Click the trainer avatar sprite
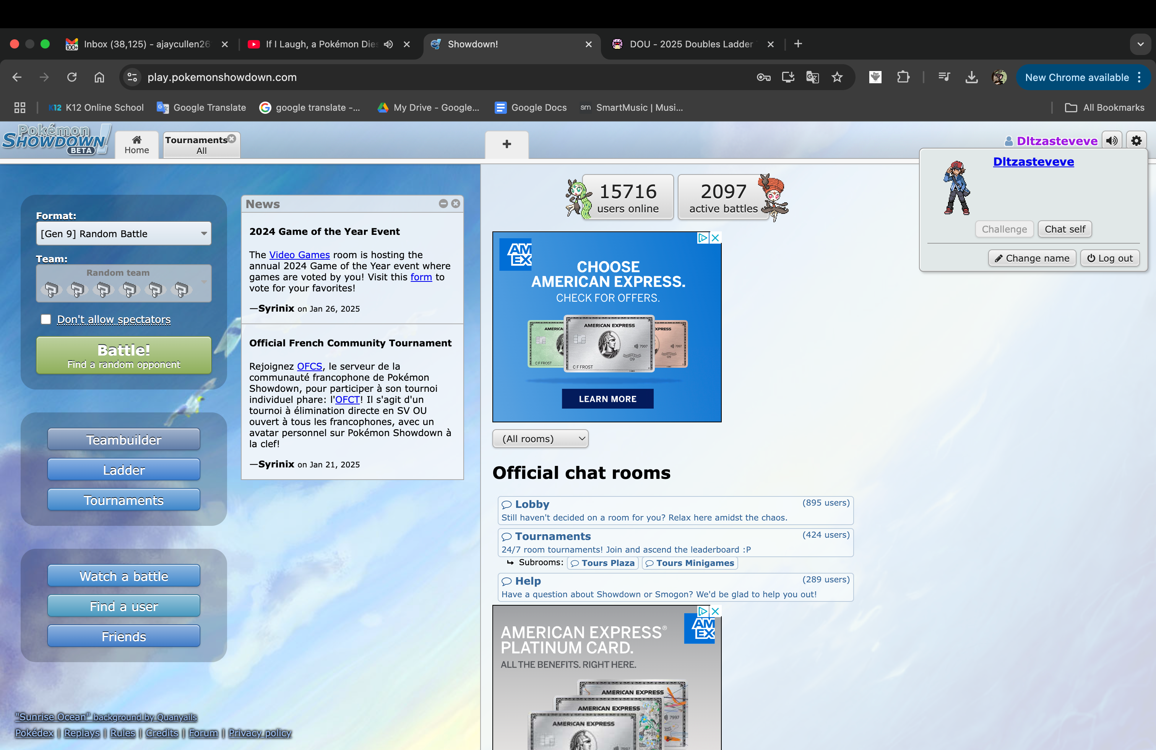This screenshot has height=750, width=1156. click(956, 188)
